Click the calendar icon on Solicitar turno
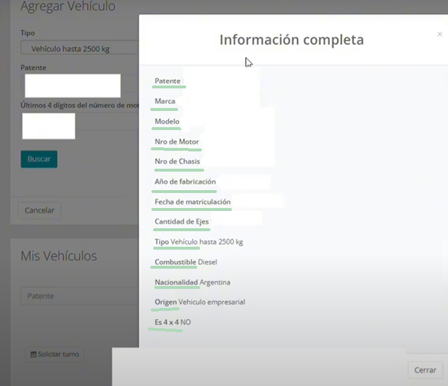Image resolution: width=448 pixels, height=386 pixels. 34,354
